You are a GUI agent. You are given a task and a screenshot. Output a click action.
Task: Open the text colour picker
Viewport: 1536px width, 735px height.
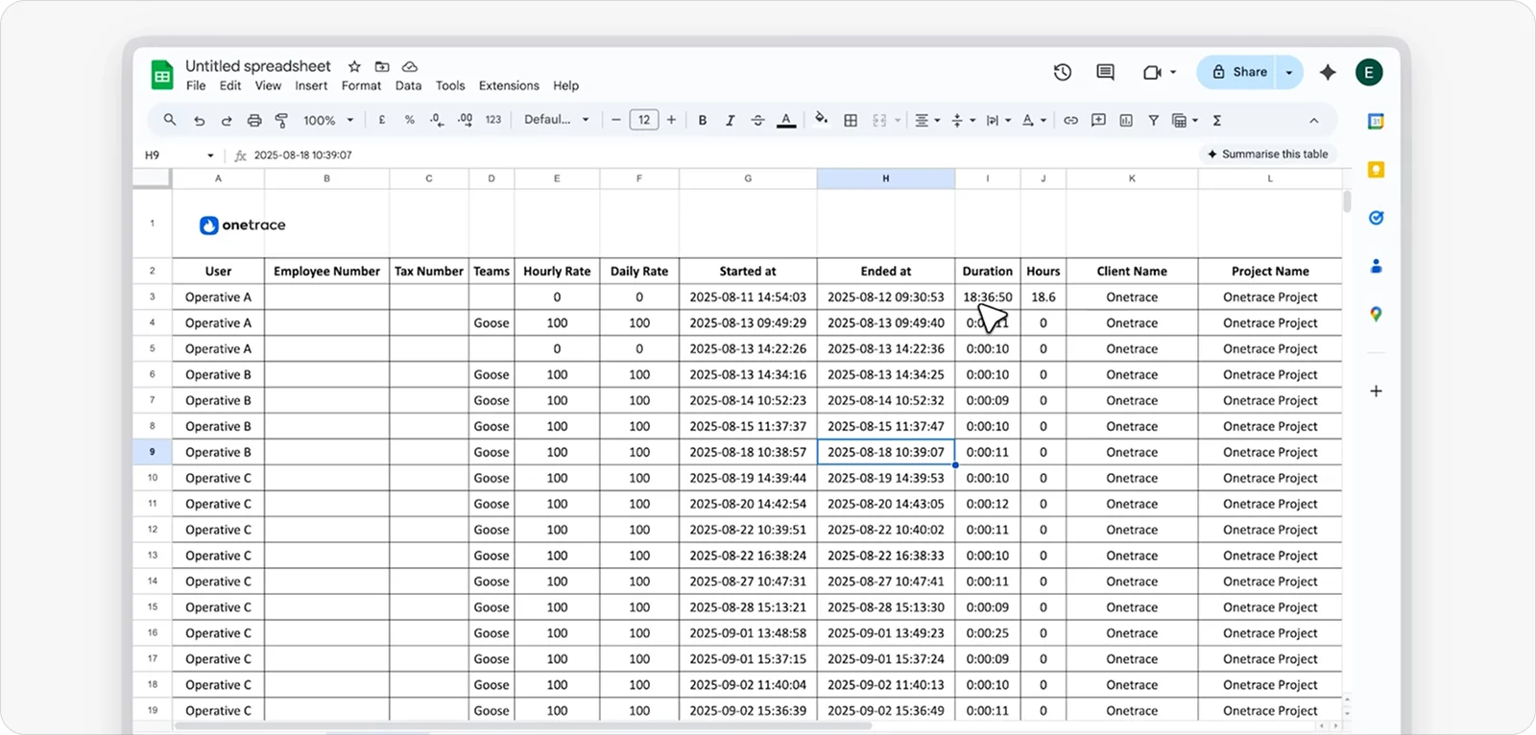786,120
